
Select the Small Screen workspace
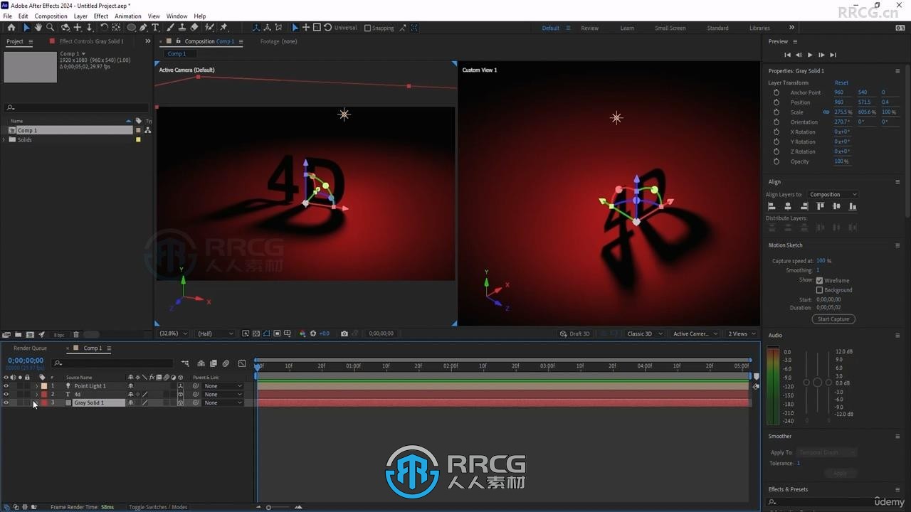[670, 28]
